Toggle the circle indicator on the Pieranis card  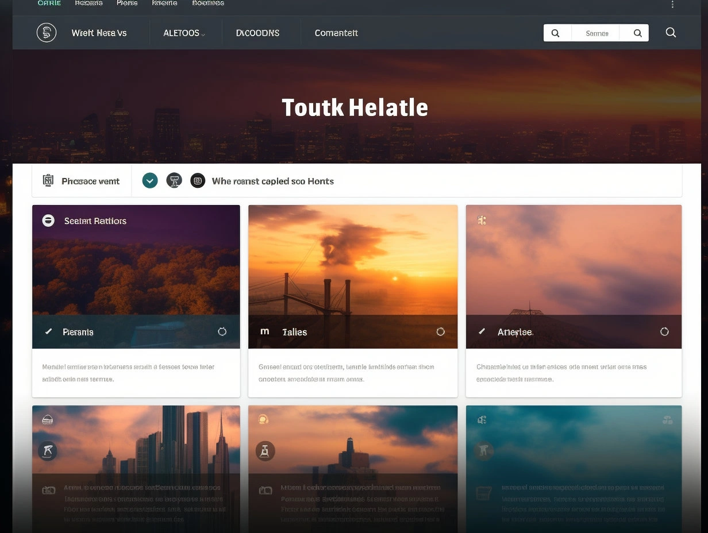point(222,331)
